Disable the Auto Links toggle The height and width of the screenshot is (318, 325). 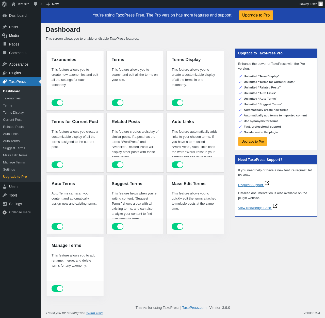[177, 165]
